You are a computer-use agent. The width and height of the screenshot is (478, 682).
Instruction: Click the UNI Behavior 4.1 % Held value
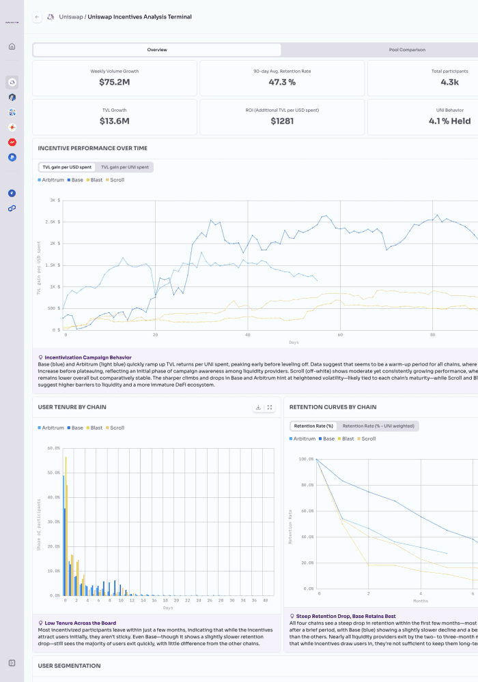tap(450, 121)
